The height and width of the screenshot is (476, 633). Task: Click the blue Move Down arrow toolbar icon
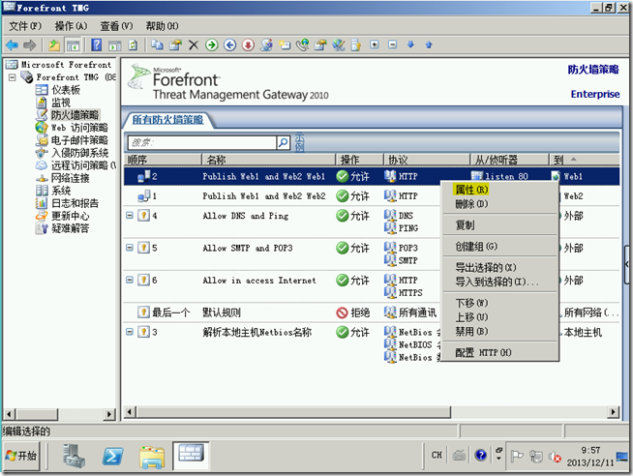click(410, 45)
